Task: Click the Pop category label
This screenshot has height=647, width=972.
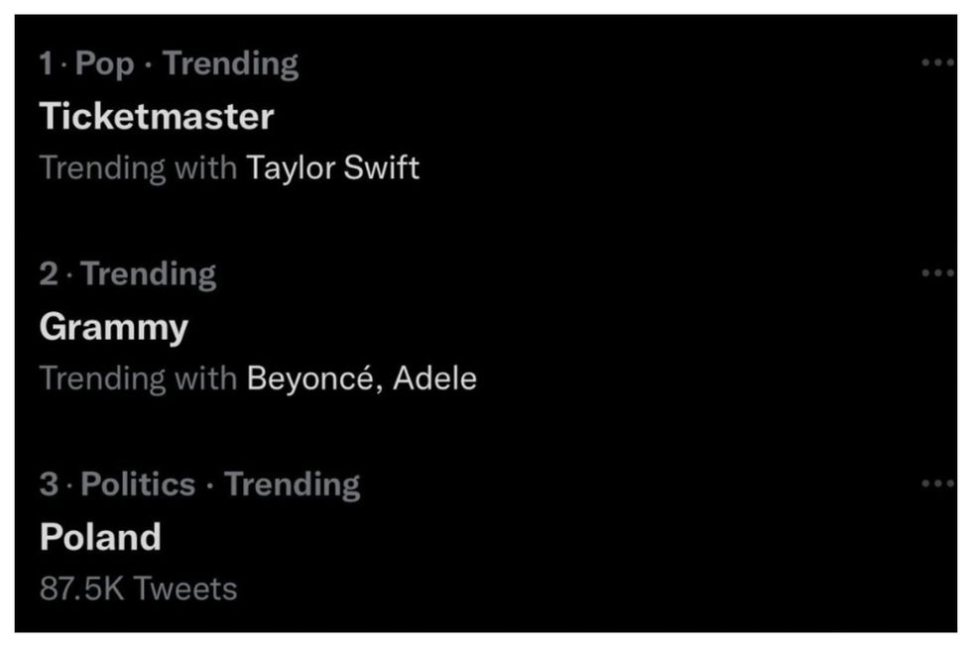Action: point(104,64)
